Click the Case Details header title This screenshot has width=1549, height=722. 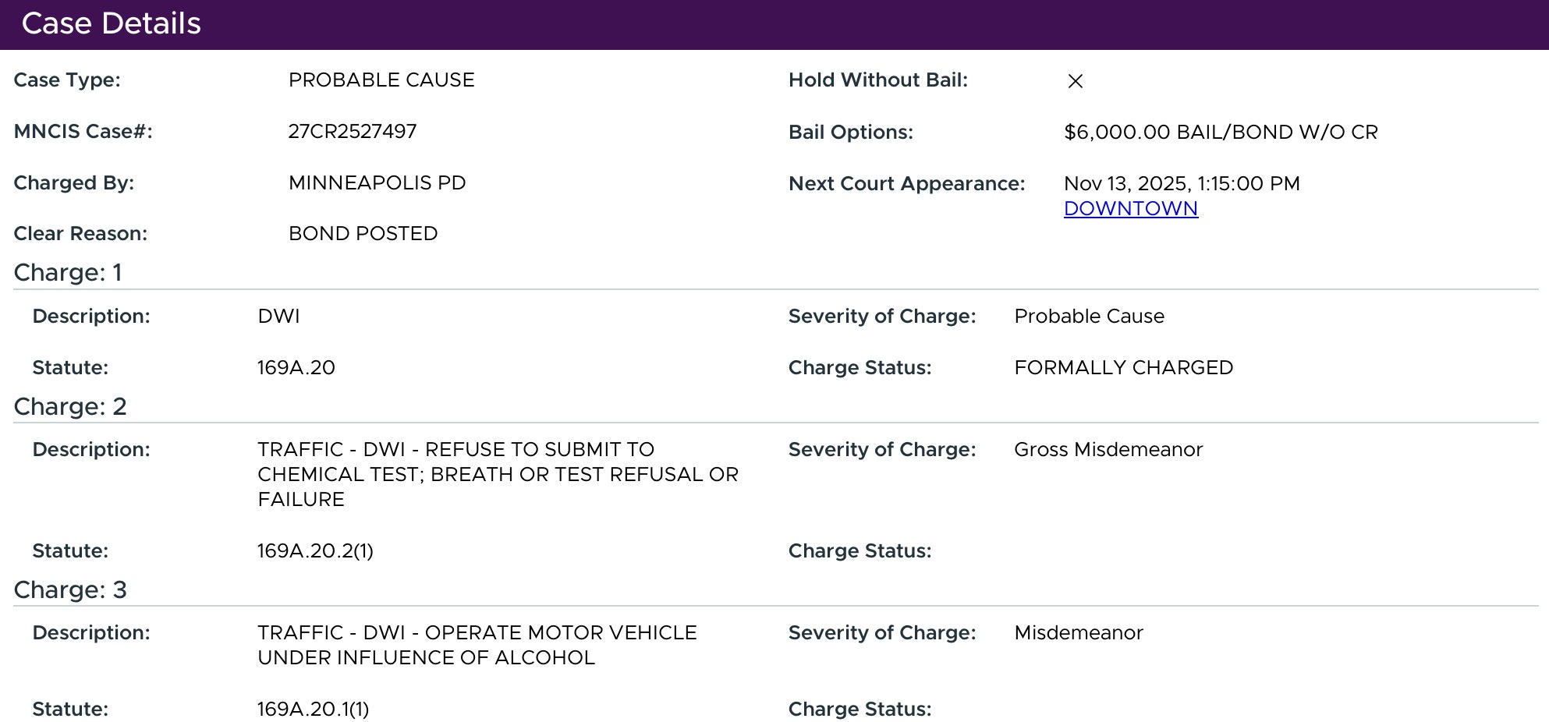[111, 24]
